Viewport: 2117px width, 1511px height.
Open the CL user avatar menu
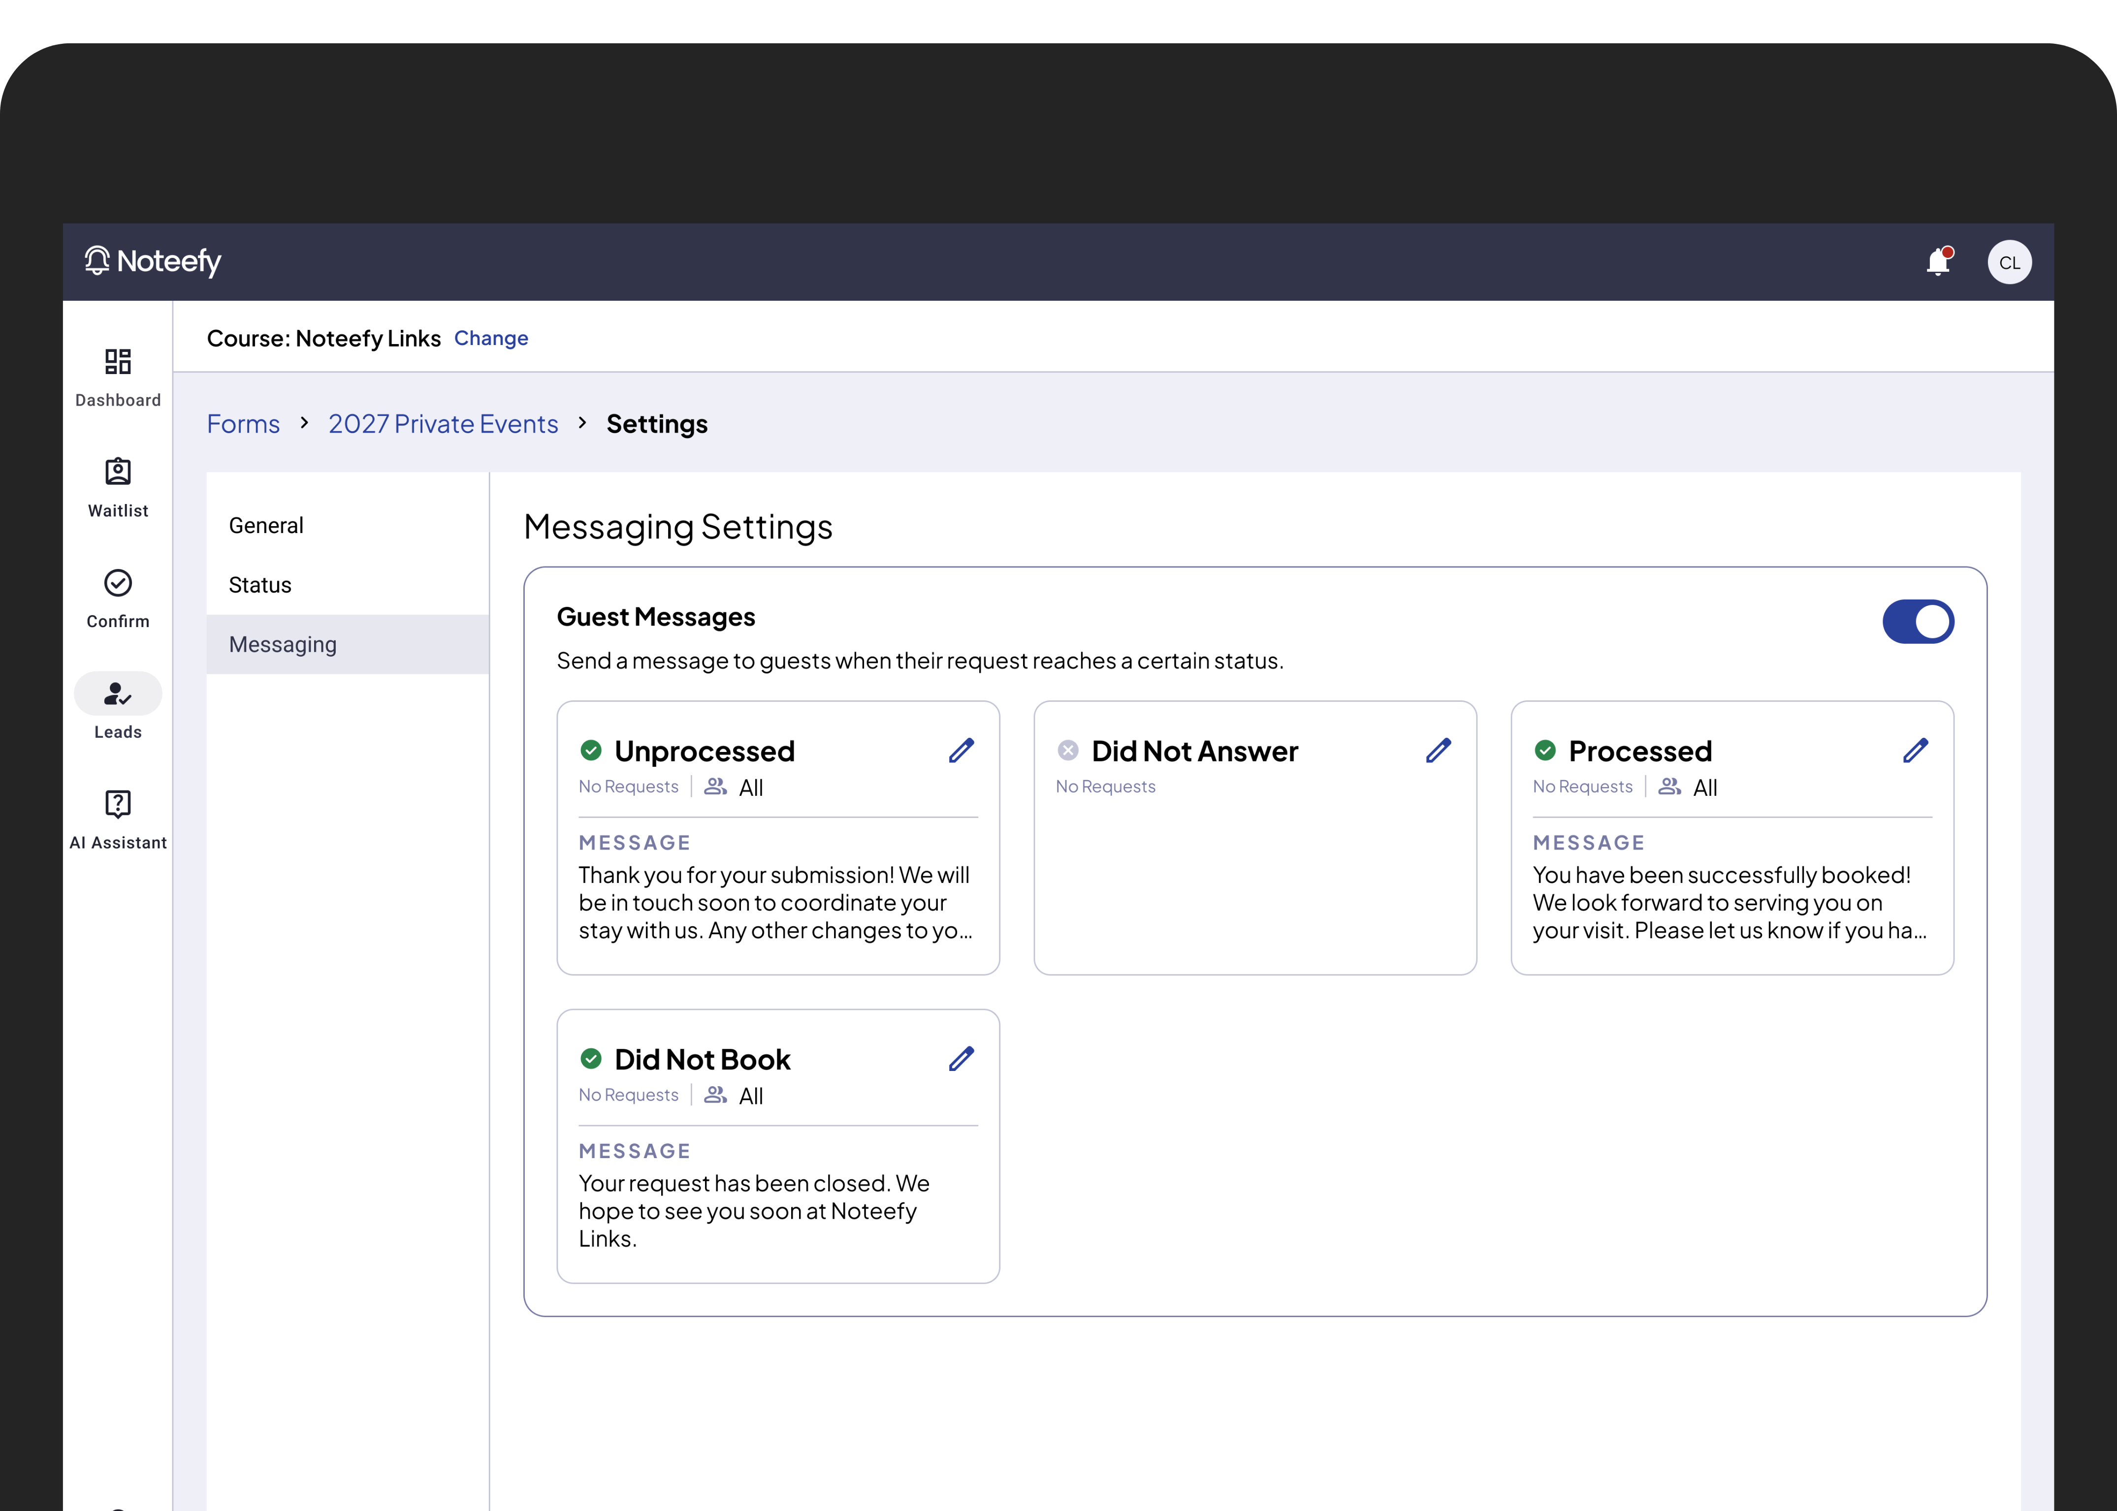tap(2009, 262)
